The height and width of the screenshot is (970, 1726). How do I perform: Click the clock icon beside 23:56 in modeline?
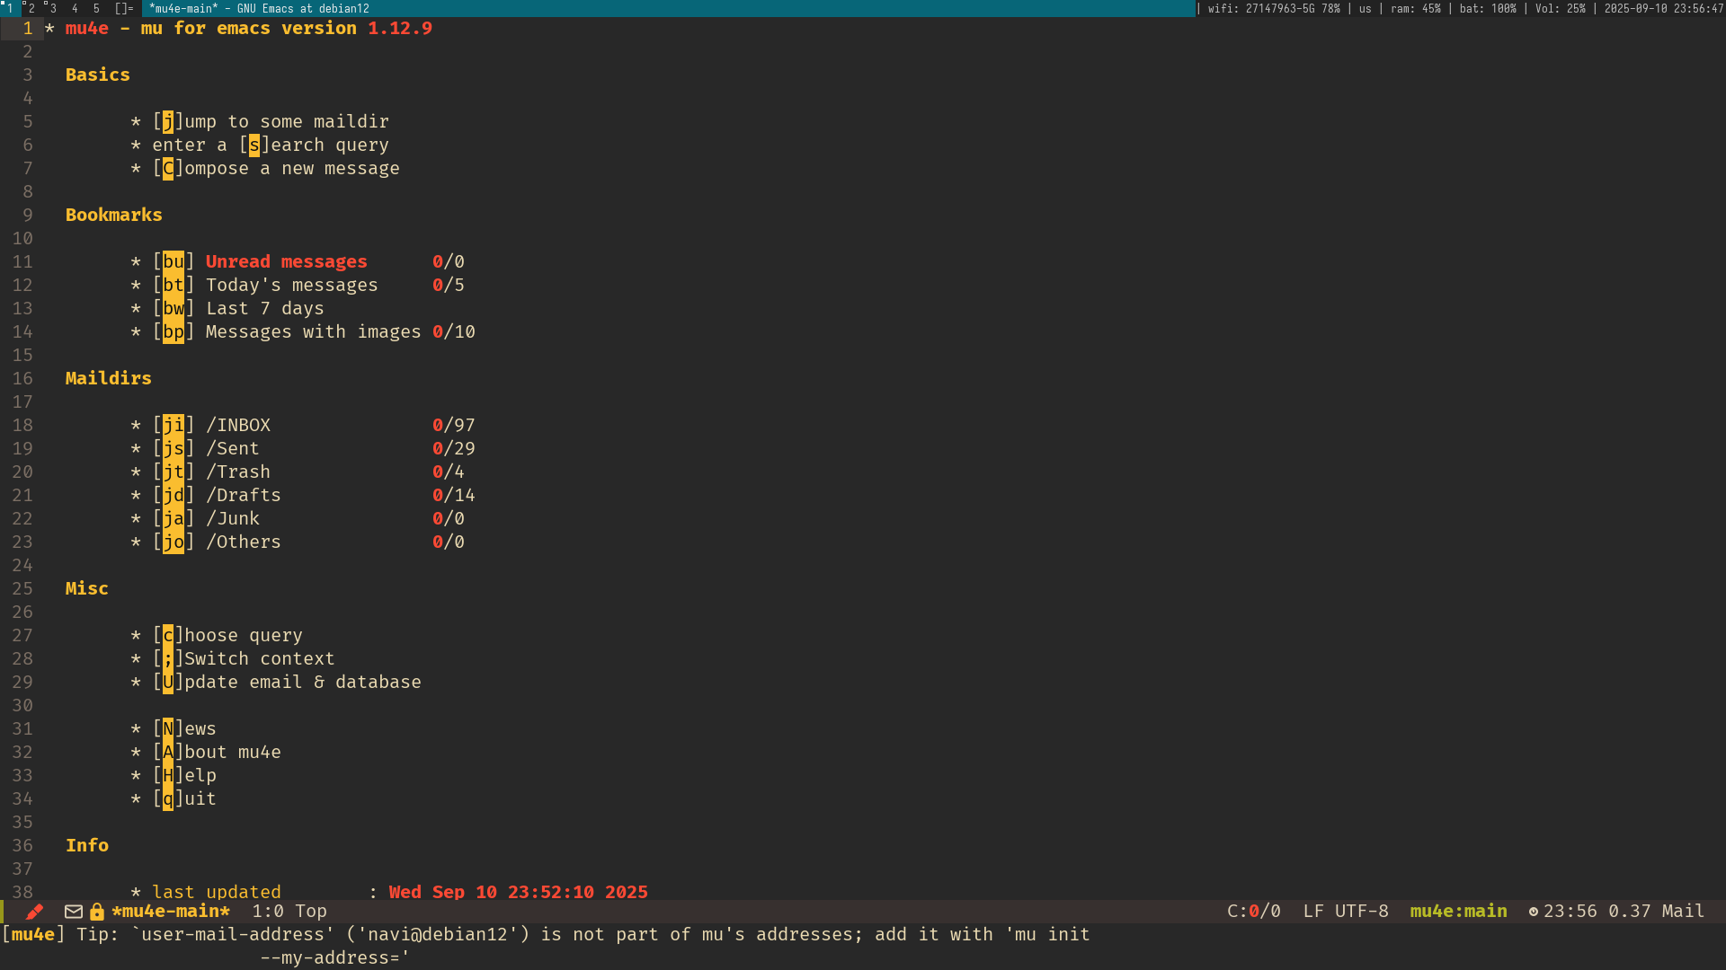(x=1534, y=912)
